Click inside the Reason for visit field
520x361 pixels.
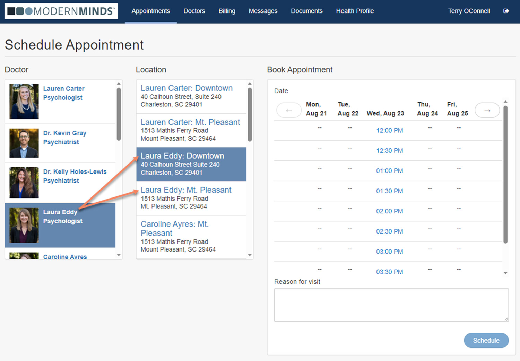click(x=391, y=305)
